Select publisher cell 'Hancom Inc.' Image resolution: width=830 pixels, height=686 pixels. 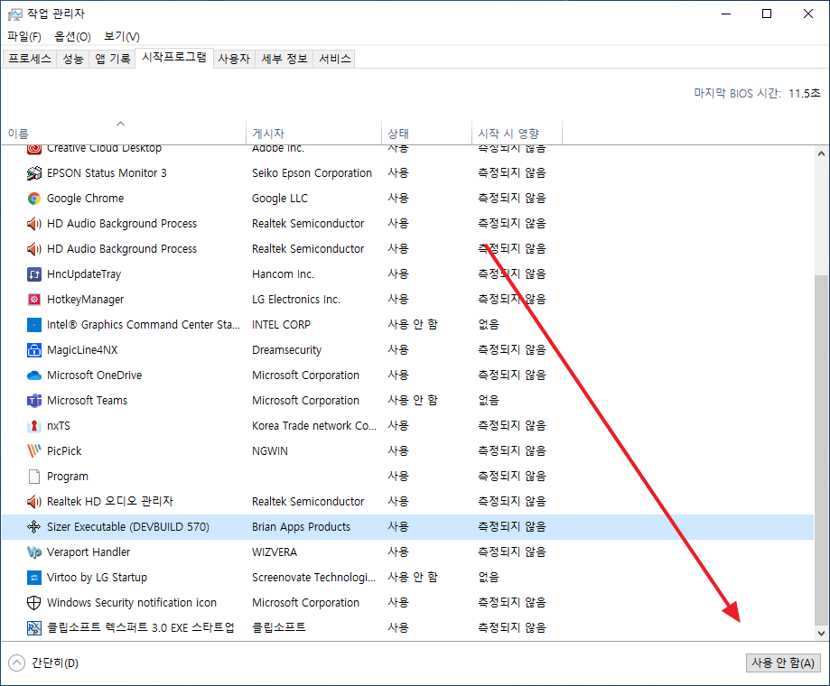(x=283, y=274)
